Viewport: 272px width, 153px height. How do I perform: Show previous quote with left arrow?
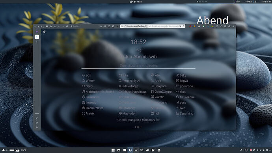point(136,127)
